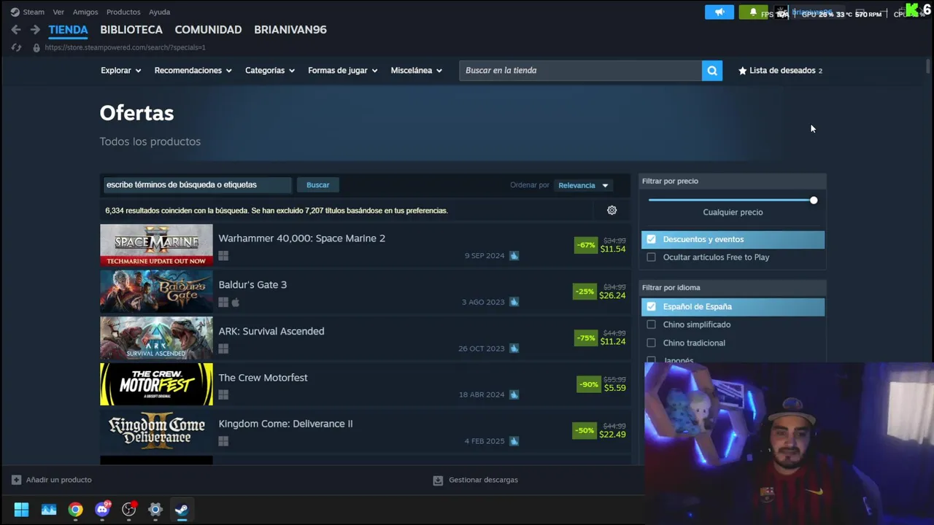Uncheck Descuentos y eventos filter

coord(651,239)
